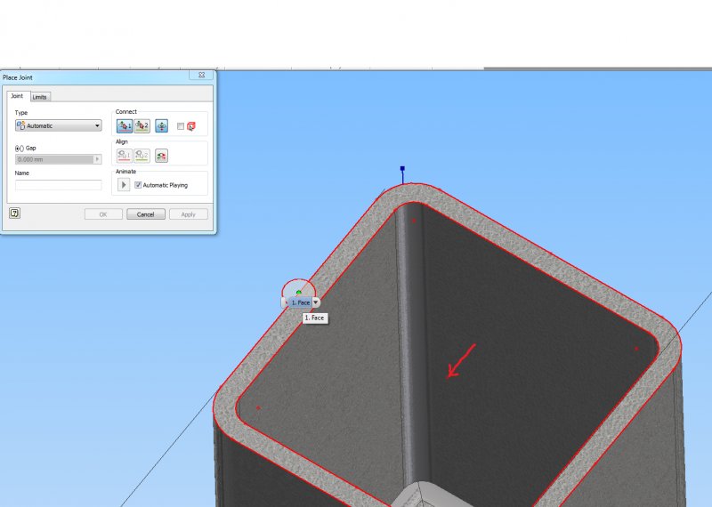Click the Name input field
Image resolution: width=712 pixels, height=507 pixels.
click(58, 185)
